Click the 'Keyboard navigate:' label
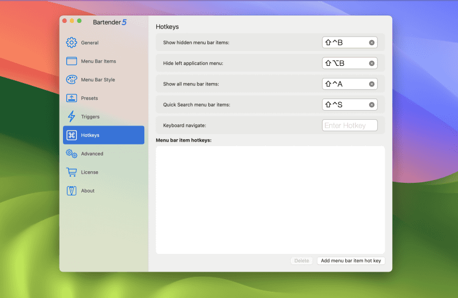Screen dimensions: 458x298 pyautogui.click(x=184, y=126)
